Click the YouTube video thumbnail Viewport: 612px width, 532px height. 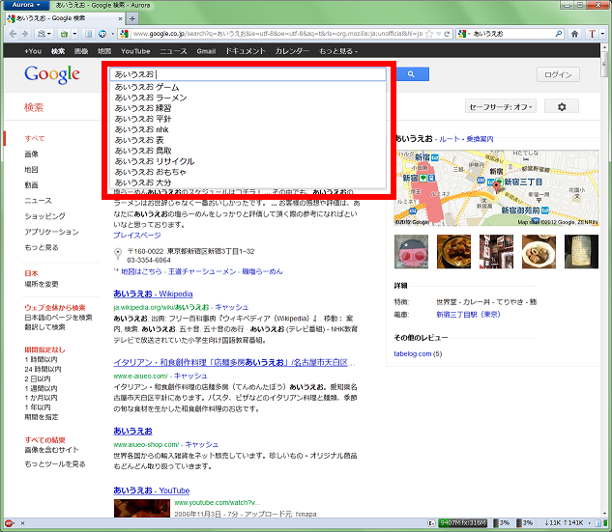[x=142, y=509]
